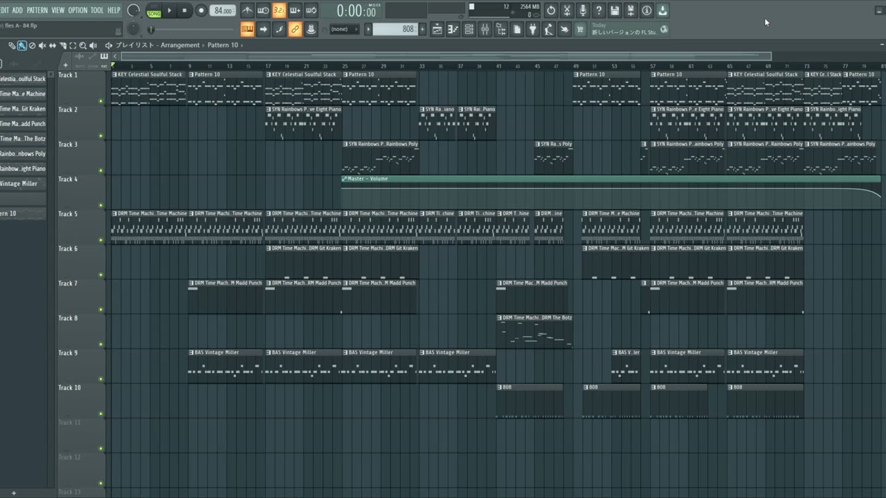Select the playlist Draw pencil tool
Screen dimensions: 886x498
[x=12, y=46]
